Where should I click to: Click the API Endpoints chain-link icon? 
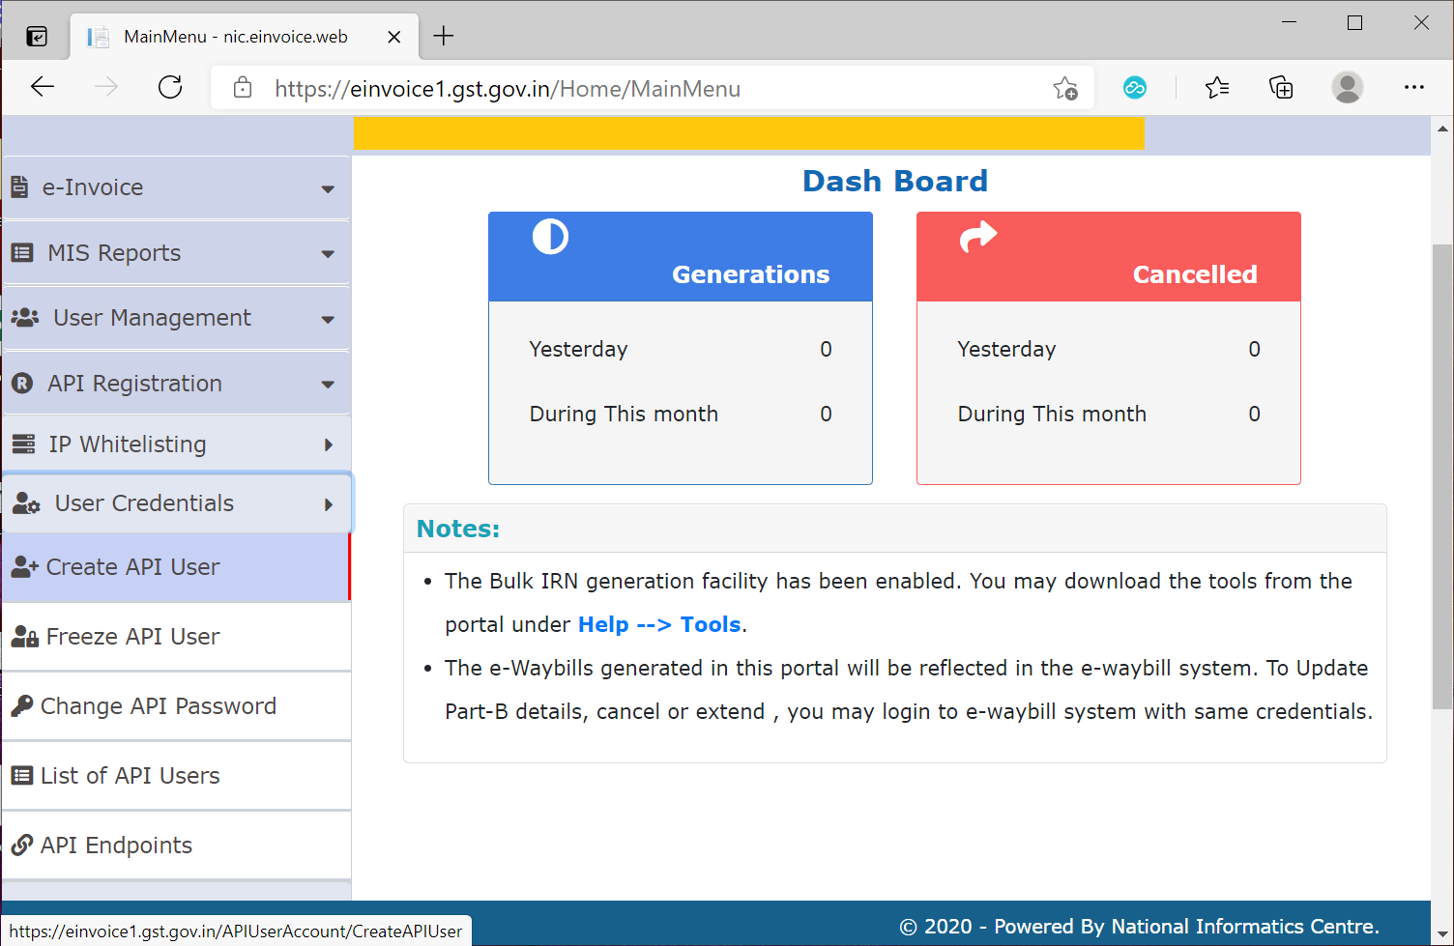point(21,845)
